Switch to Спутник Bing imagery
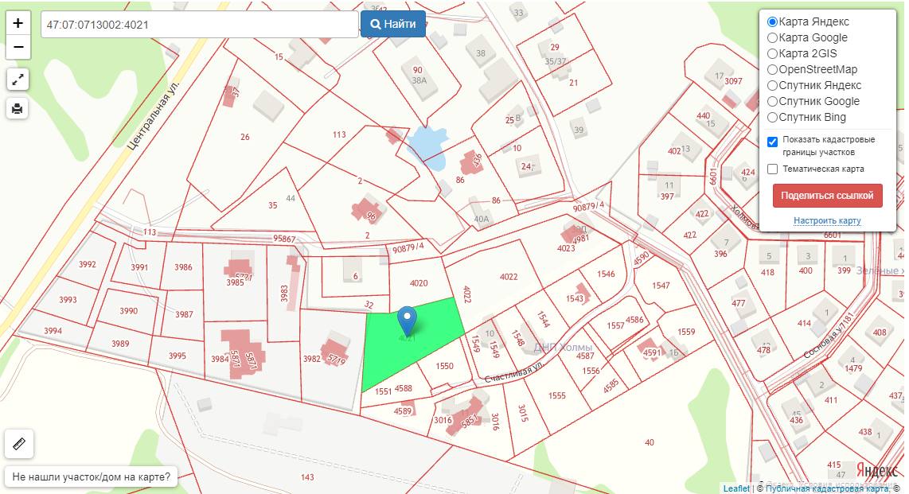909x494 pixels. click(772, 118)
